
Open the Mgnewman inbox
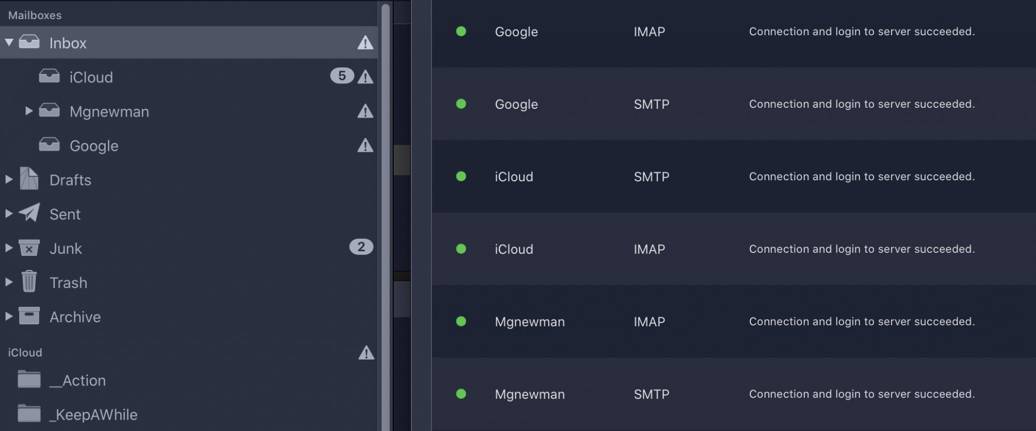[x=109, y=111]
